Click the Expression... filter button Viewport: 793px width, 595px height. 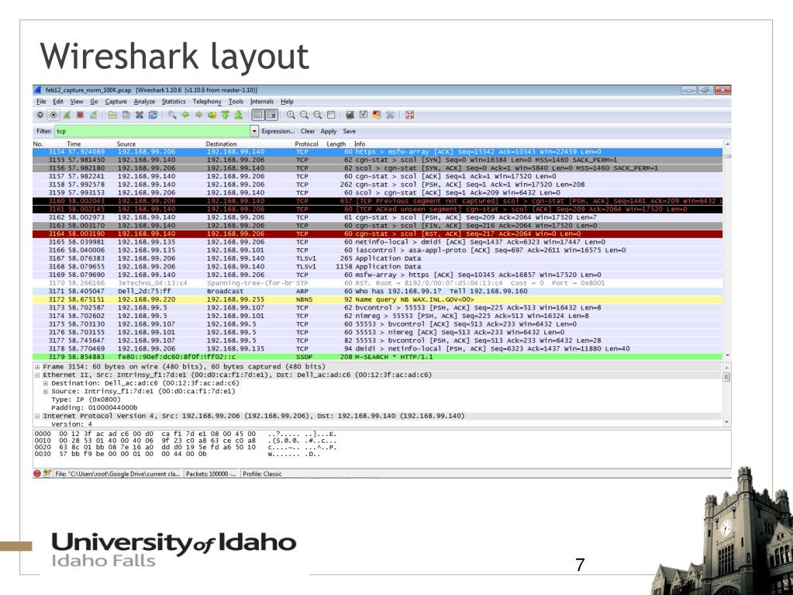(x=278, y=131)
